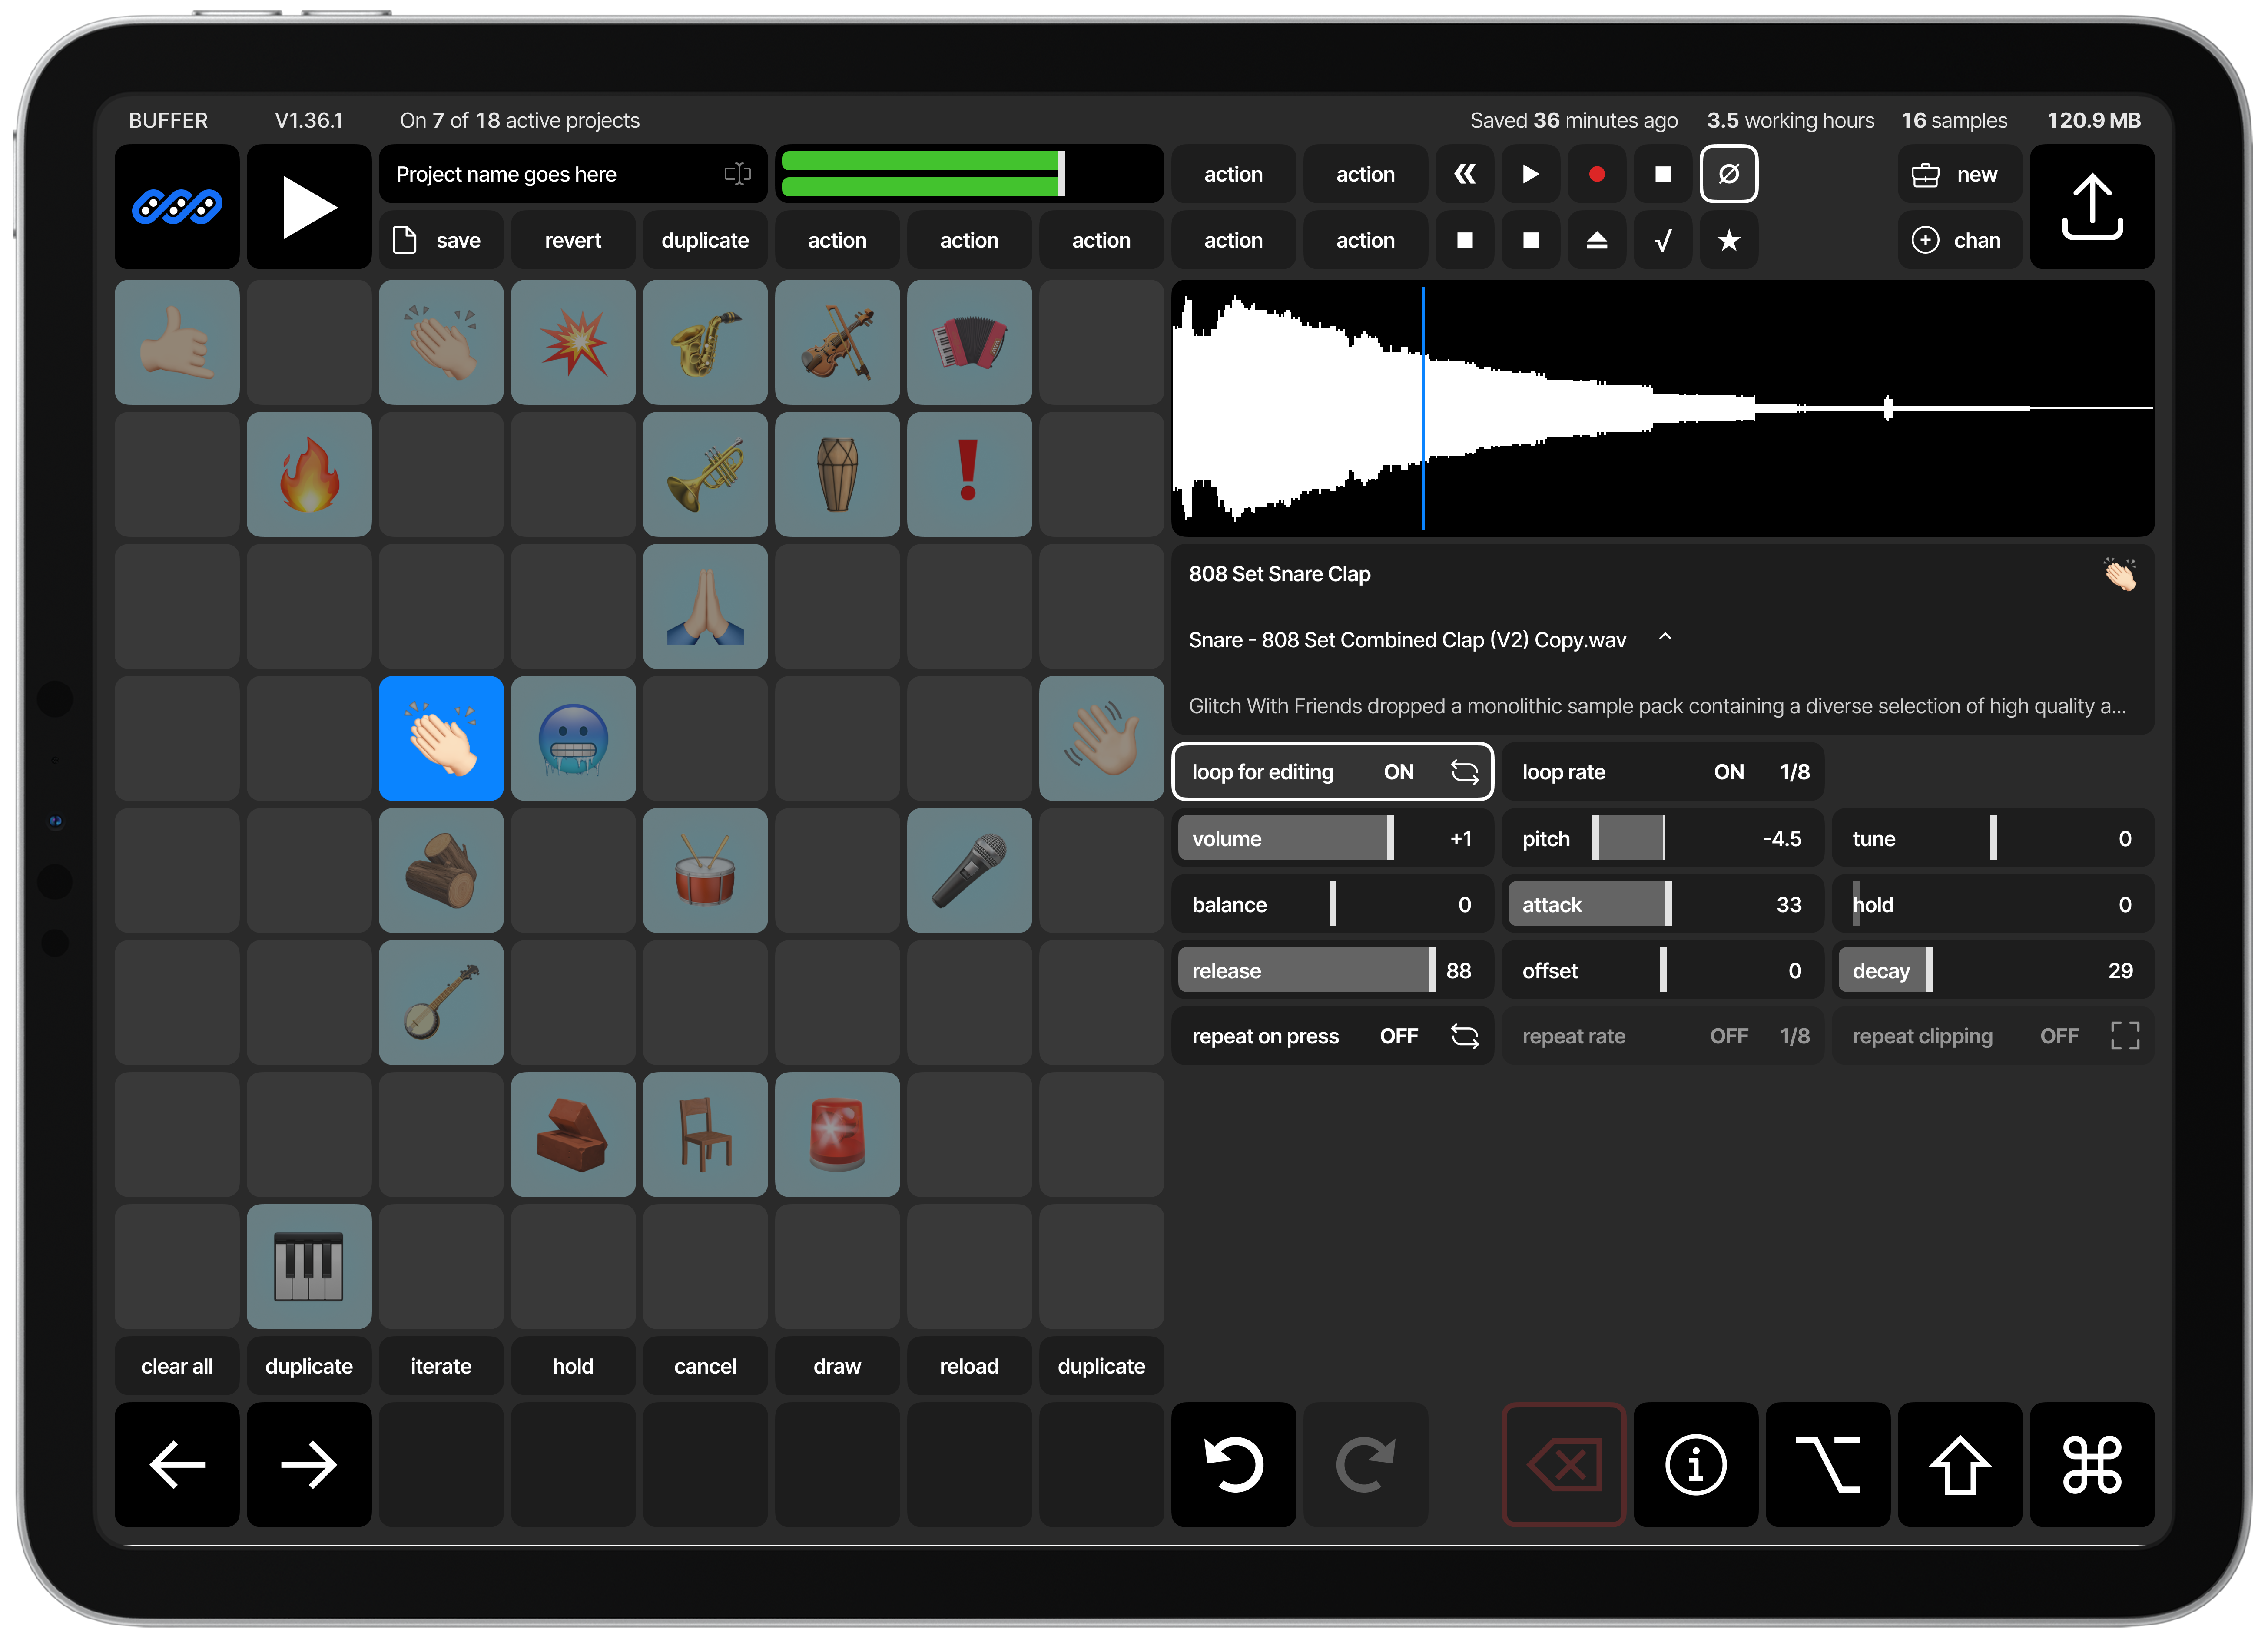The height and width of the screenshot is (1642, 2268).
Task: Expand repeat clipping to fullscreen
Action: [x=2126, y=1036]
